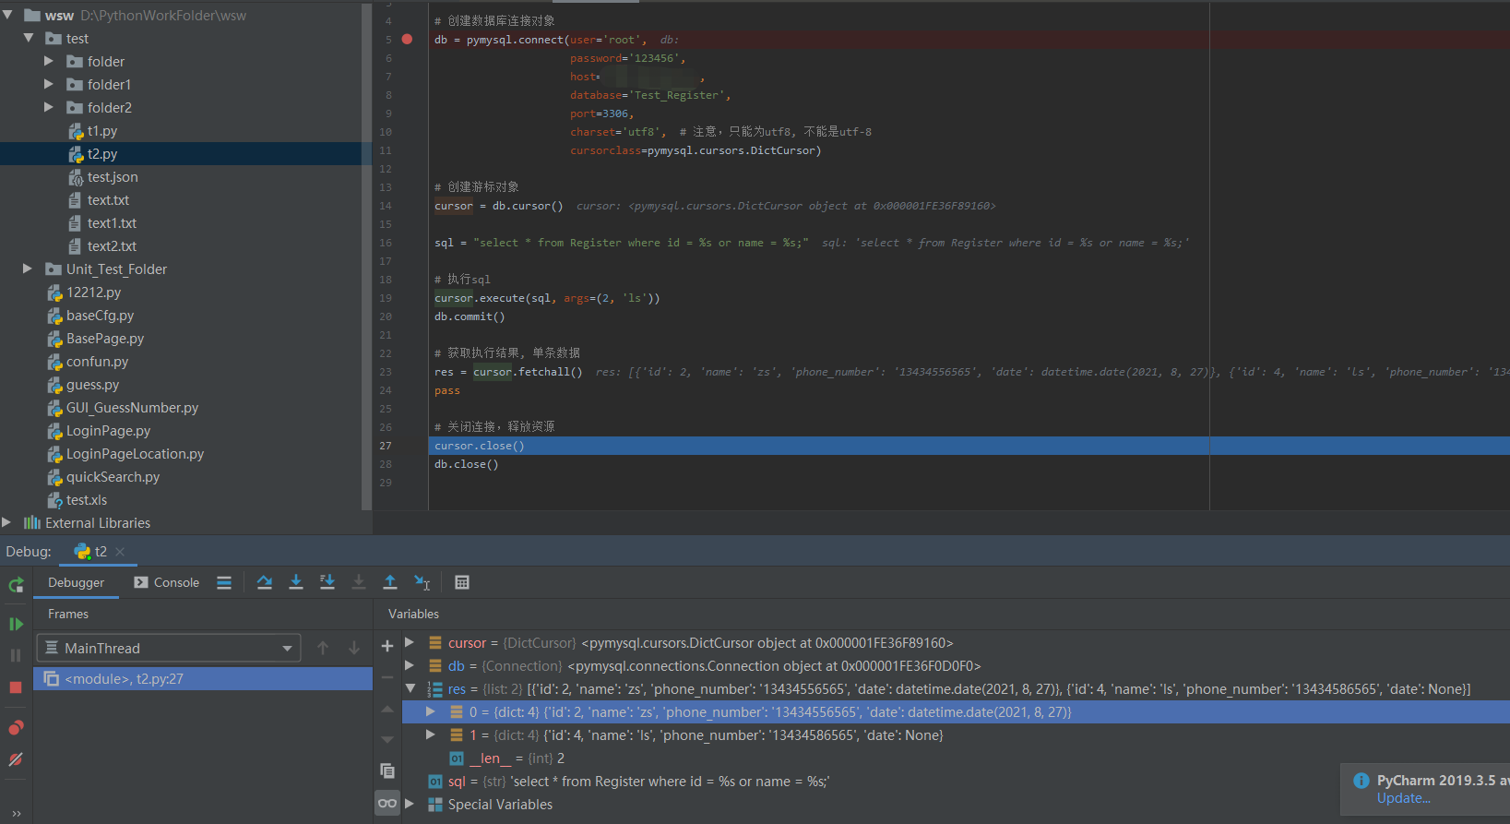
Task: Collapse the res list variable
Action: pos(410,688)
